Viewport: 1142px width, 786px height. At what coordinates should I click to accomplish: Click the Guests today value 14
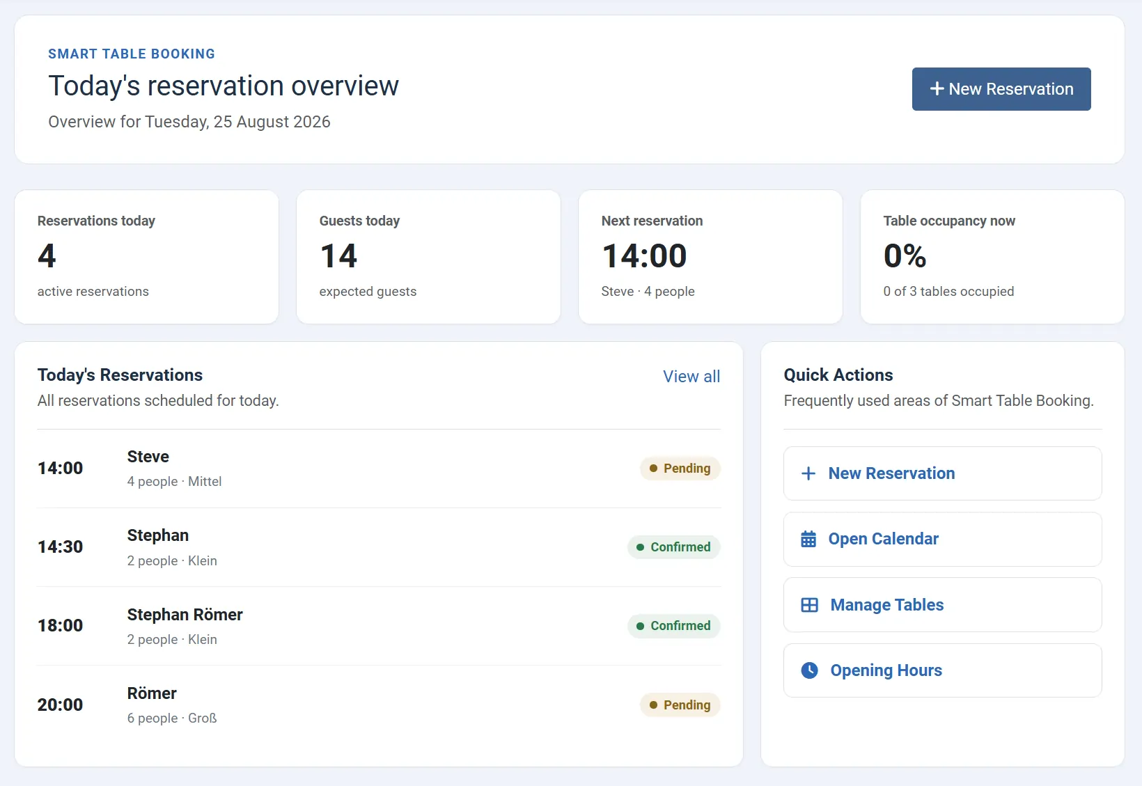pyautogui.click(x=338, y=256)
